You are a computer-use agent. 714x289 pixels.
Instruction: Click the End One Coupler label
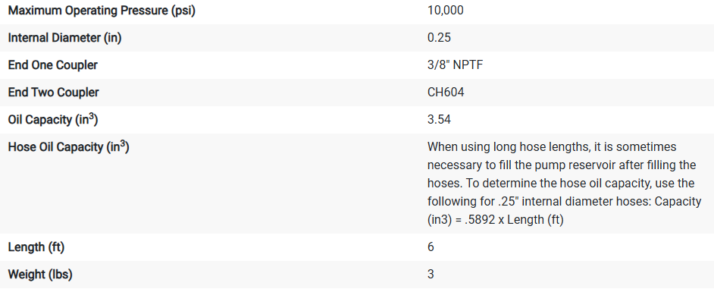53,65
